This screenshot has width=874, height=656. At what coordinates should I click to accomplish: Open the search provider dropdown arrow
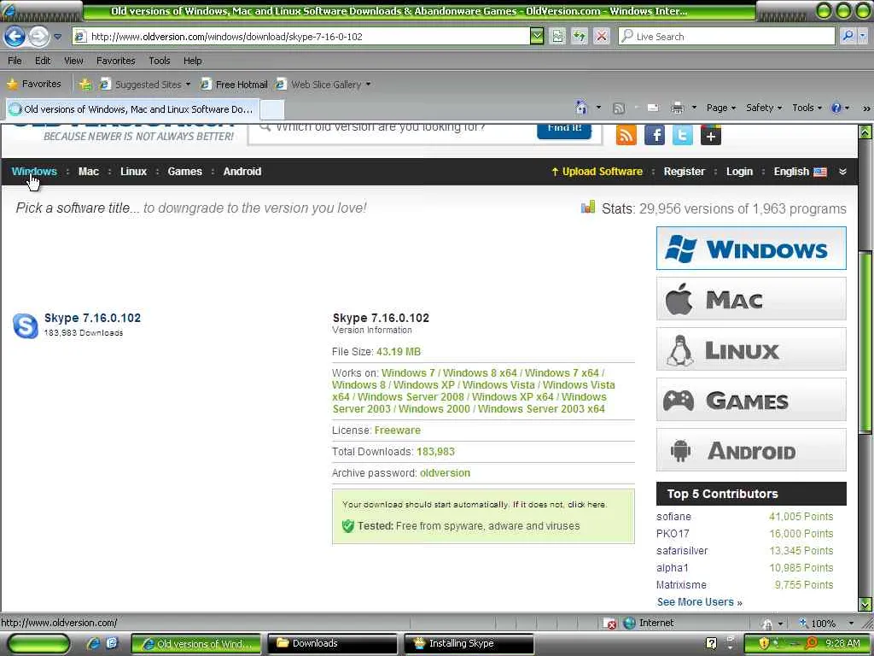(862, 37)
